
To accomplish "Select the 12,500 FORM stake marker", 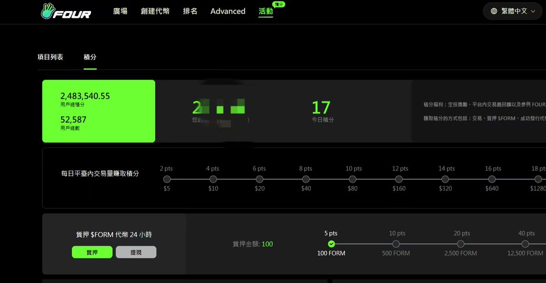I will pos(526,244).
